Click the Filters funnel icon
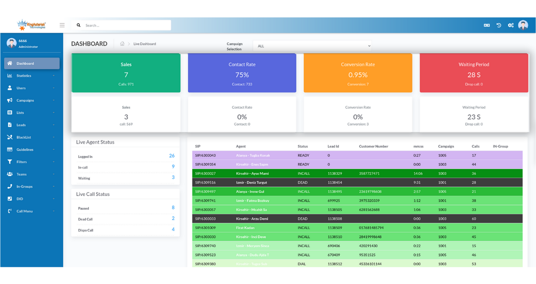 pos(10,162)
